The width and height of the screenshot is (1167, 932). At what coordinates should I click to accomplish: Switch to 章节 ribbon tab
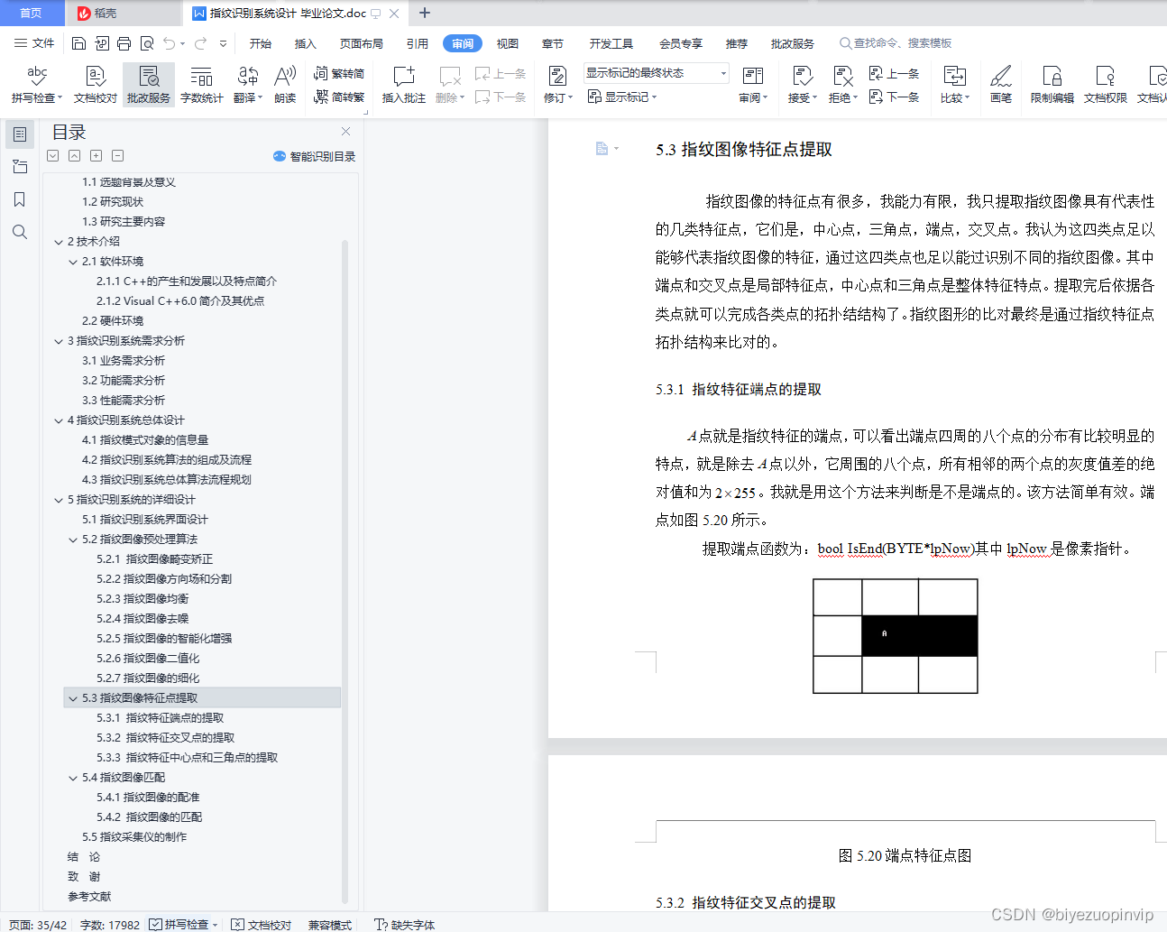coord(553,43)
